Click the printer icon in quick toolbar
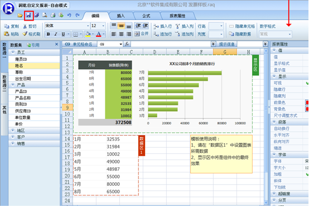 click(53, 15)
